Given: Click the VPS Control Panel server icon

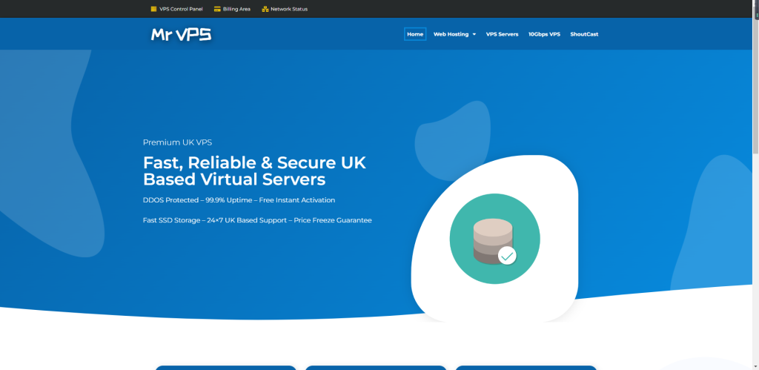Looking at the screenshot, I should pyautogui.click(x=153, y=9).
